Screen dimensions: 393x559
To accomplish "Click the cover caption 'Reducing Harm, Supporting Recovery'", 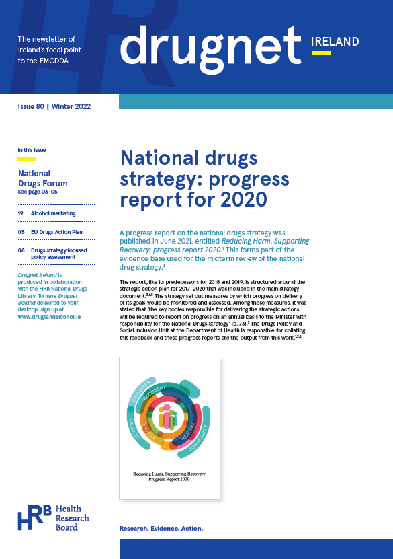I will [x=169, y=474].
